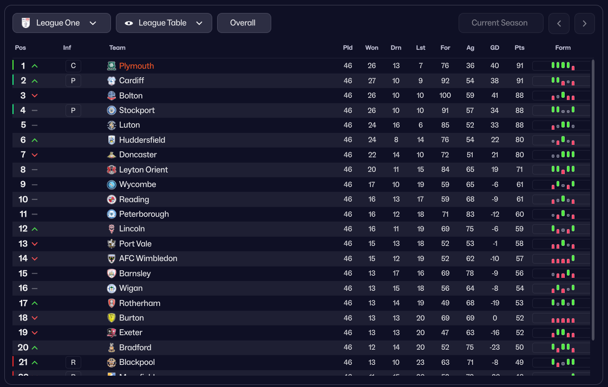Click the Huddersfield club badge icon
Image resolution: width=608 pixels, height=387 pixels.
pos(112,140)
